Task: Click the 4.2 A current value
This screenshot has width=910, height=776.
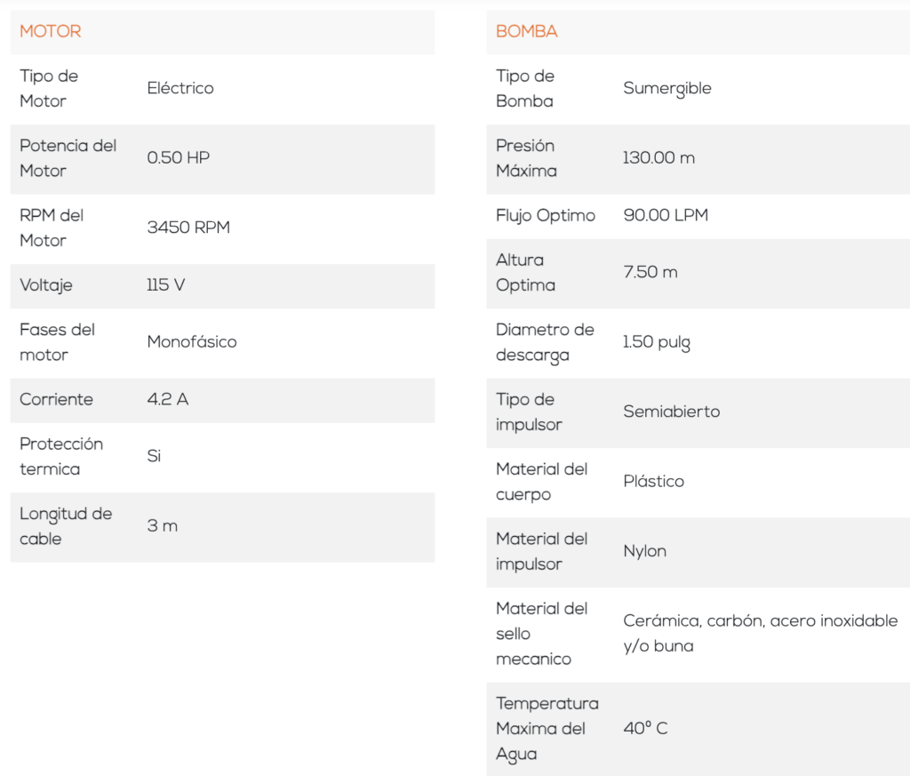Action: pos(168,399)
